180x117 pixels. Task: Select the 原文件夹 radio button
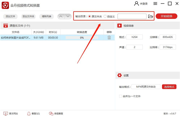[90, 16]
